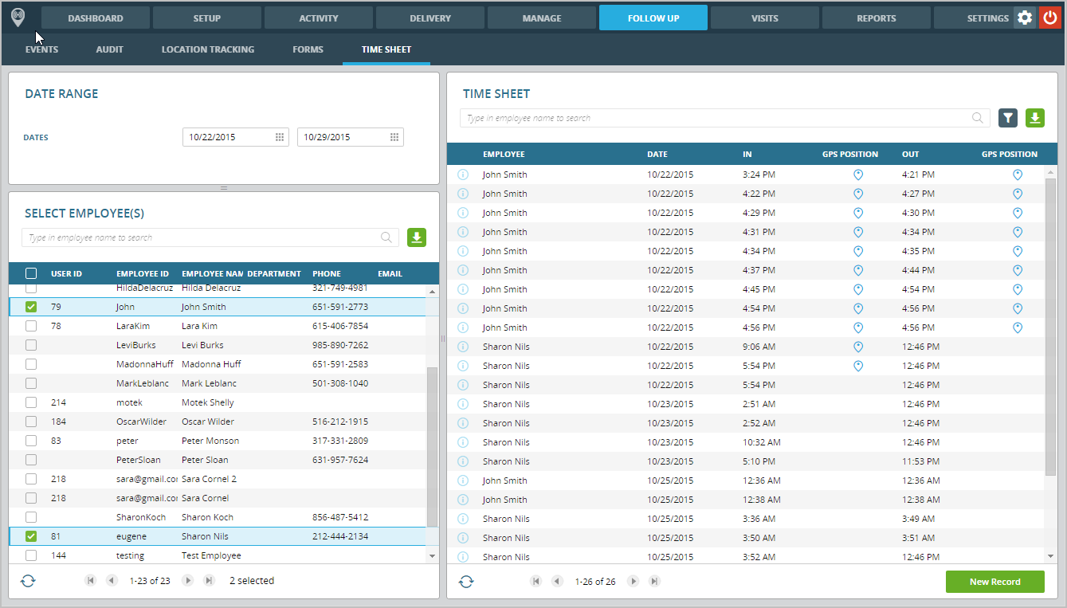The image size is (1067, 608).
Task: Open the Delivery menu
Action: (430, 18)
